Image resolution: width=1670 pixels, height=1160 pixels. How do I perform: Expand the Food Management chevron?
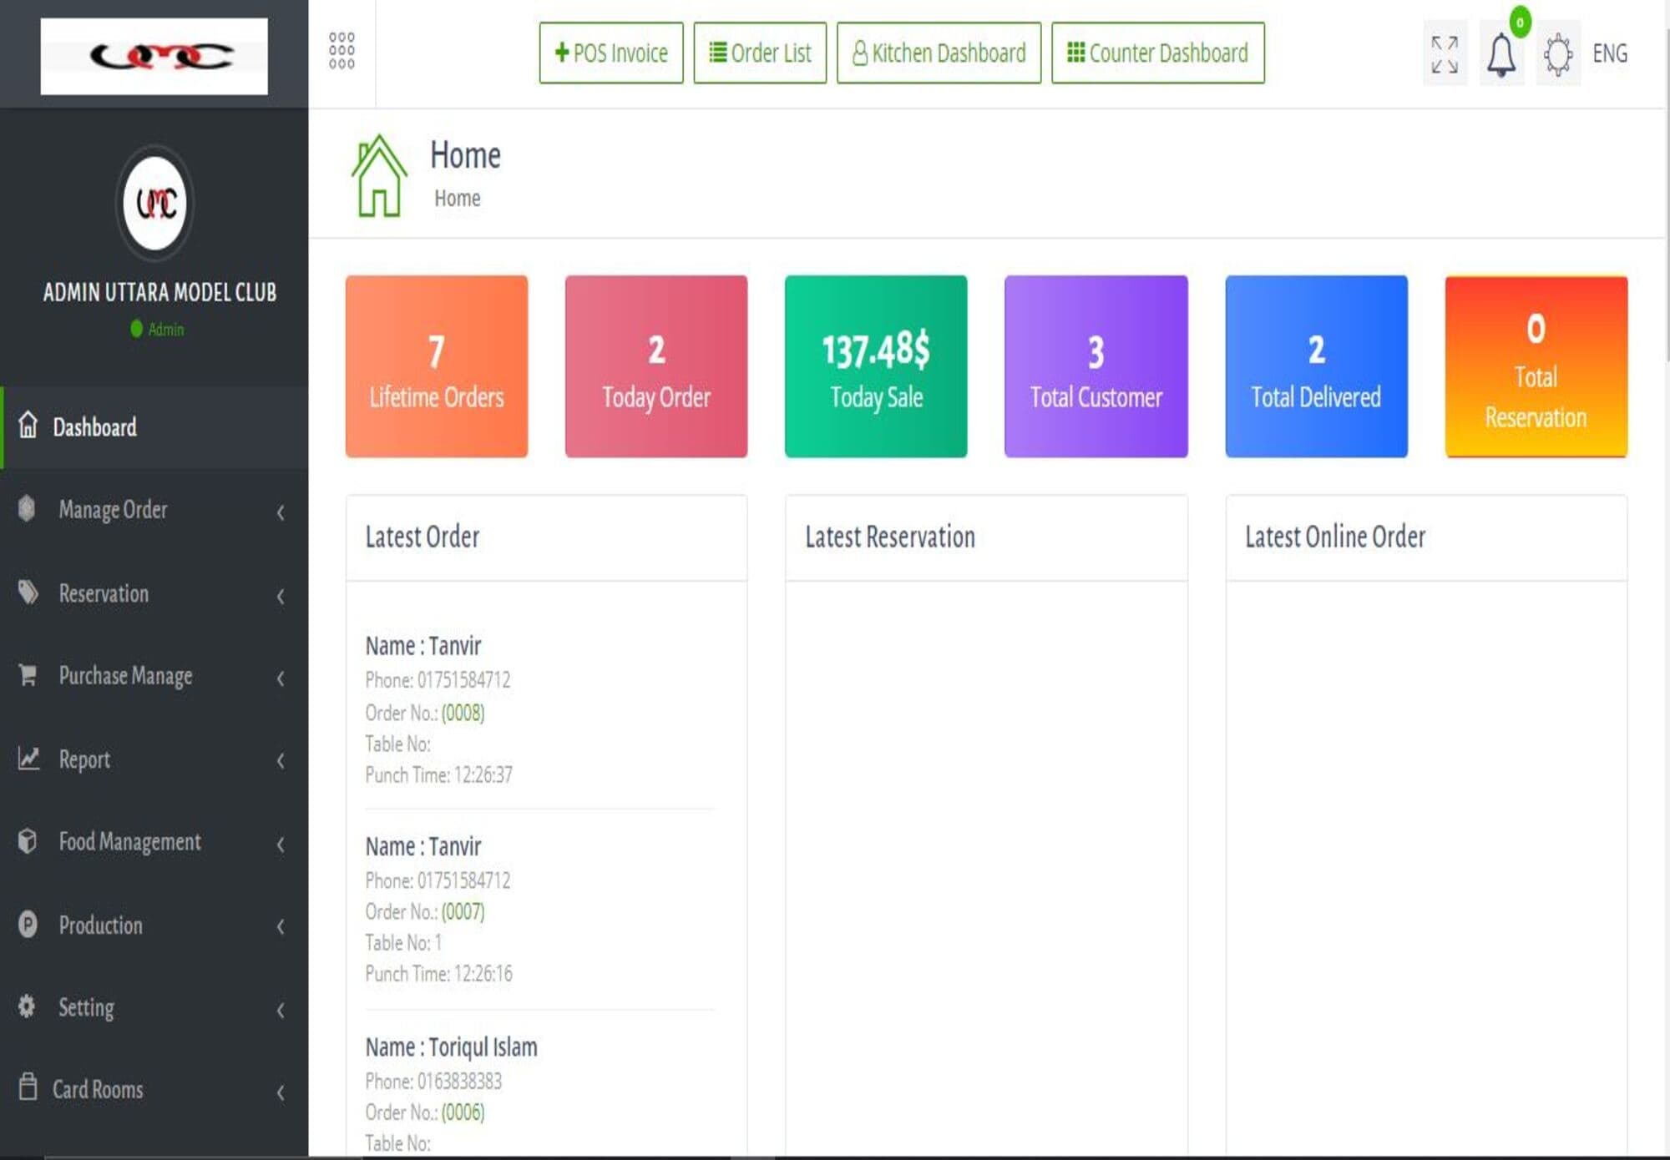281,844
